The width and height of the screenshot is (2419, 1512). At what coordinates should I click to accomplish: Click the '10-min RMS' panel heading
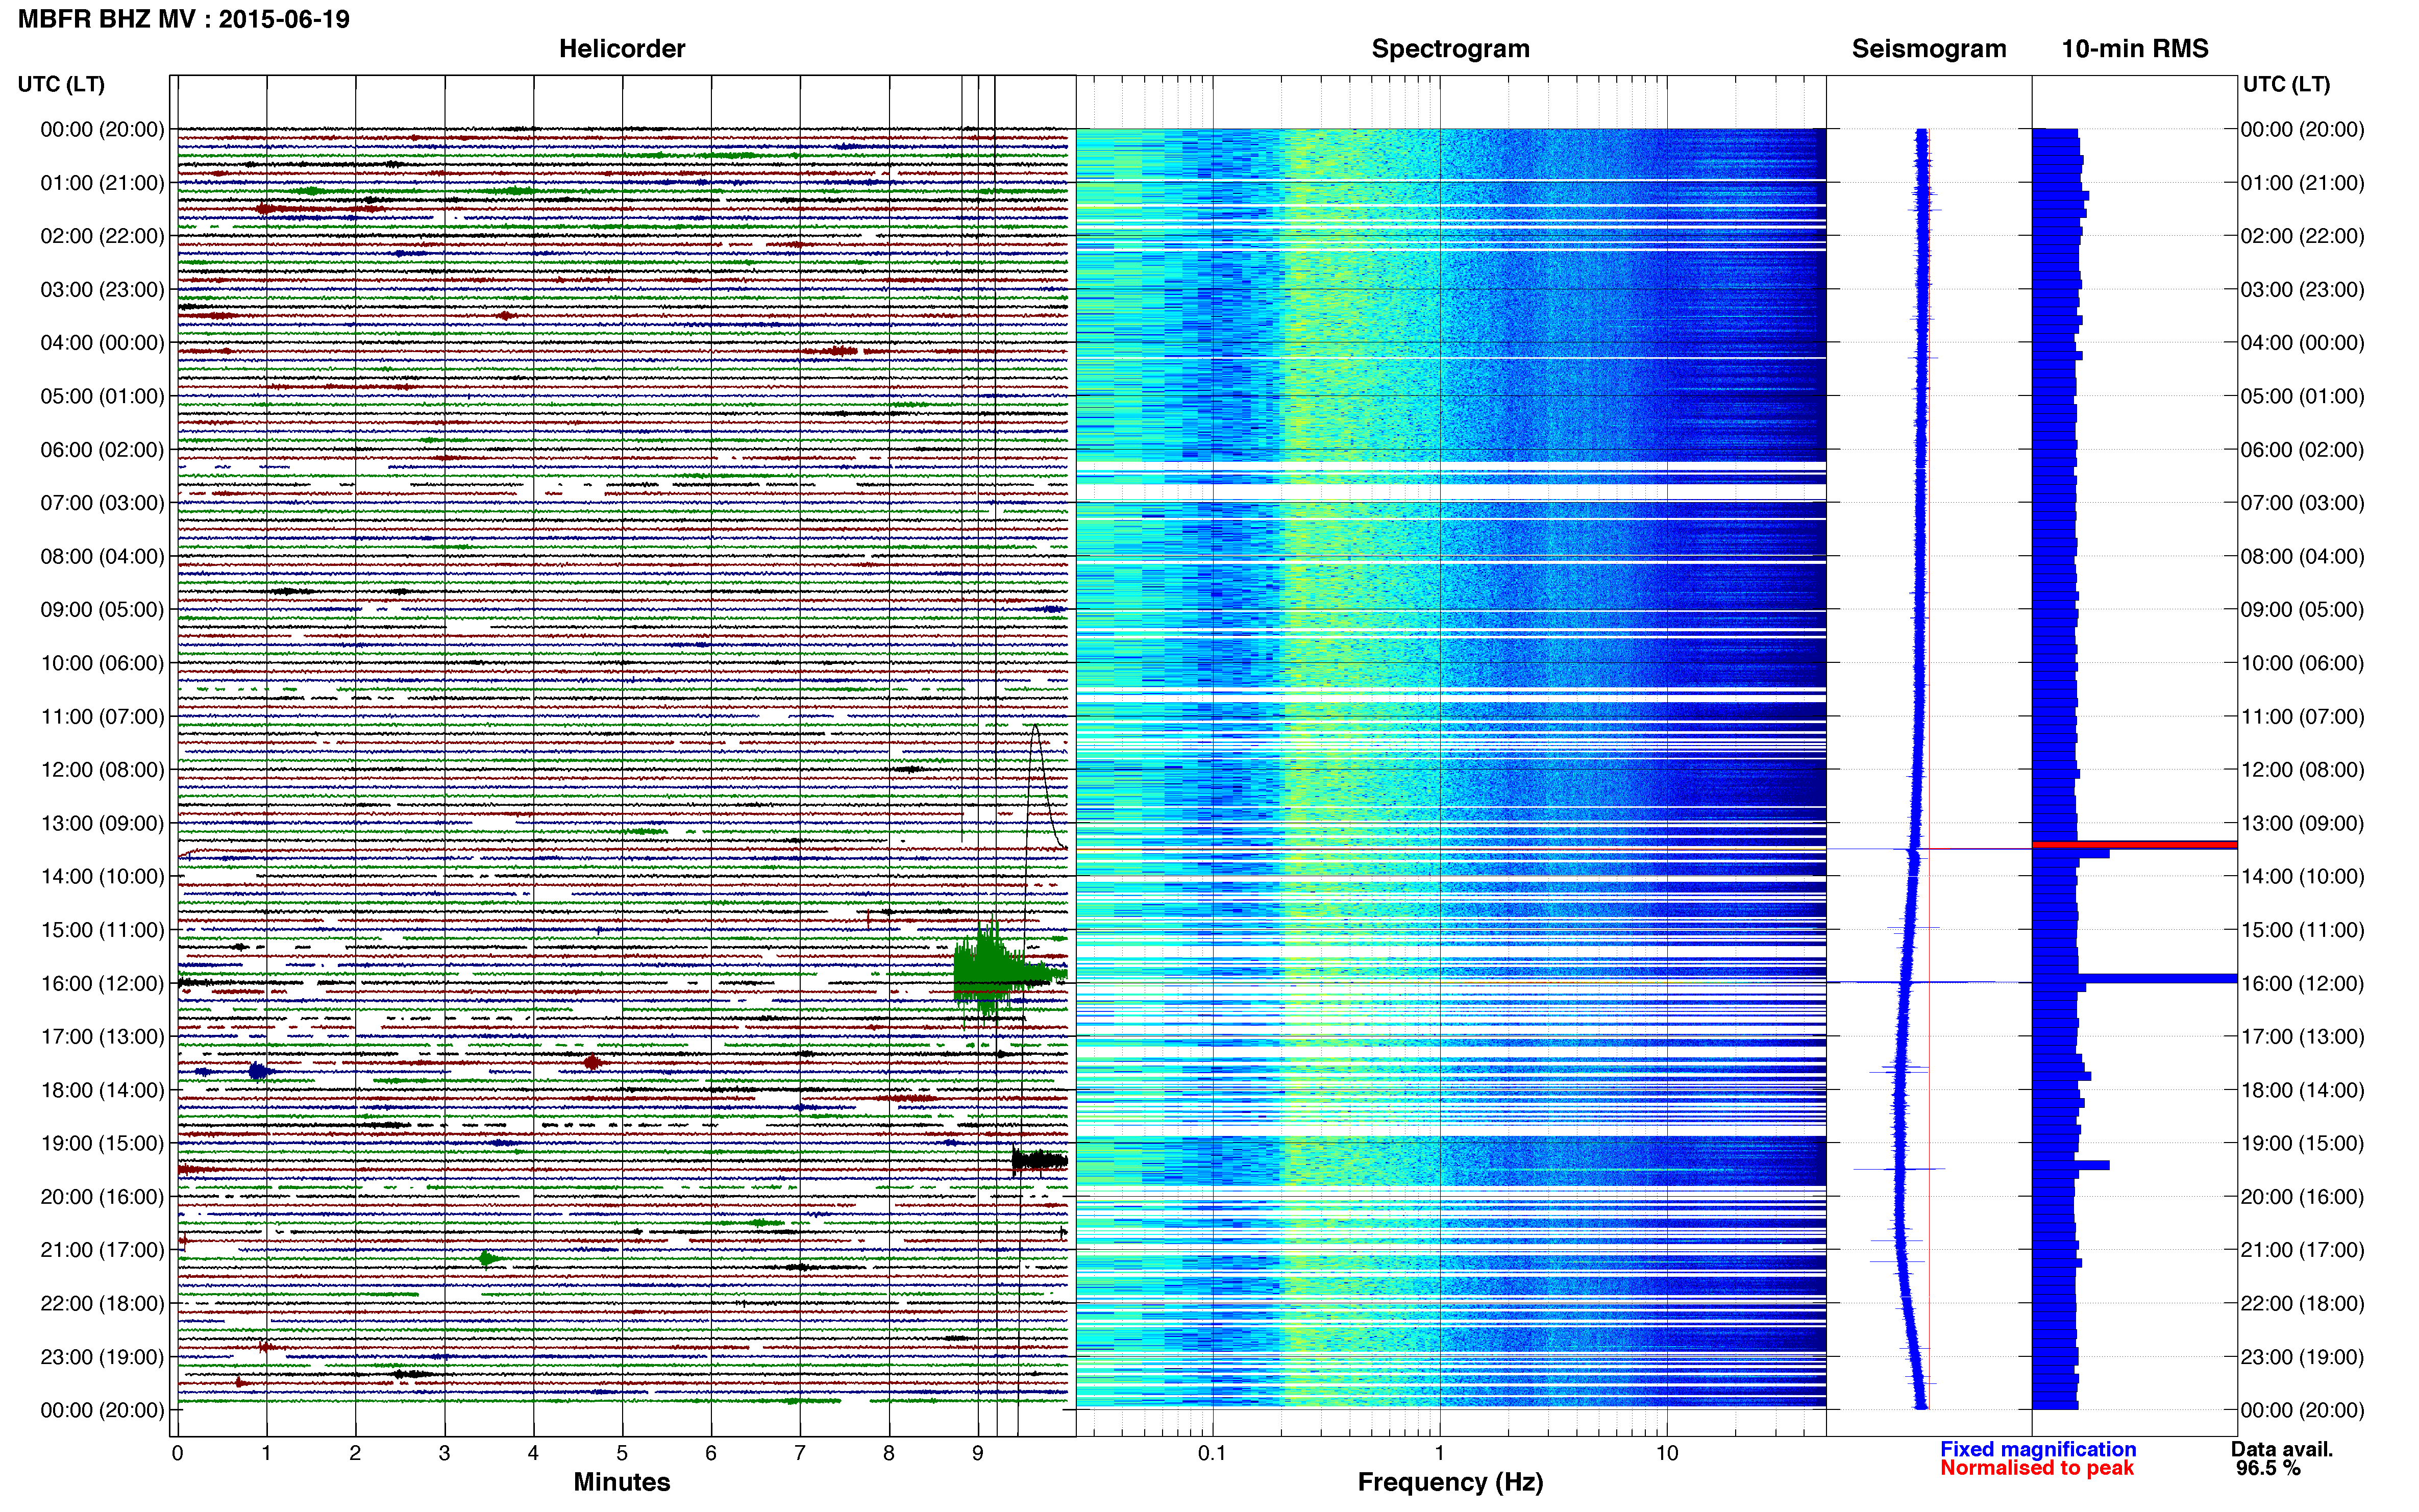(2135, 49)
